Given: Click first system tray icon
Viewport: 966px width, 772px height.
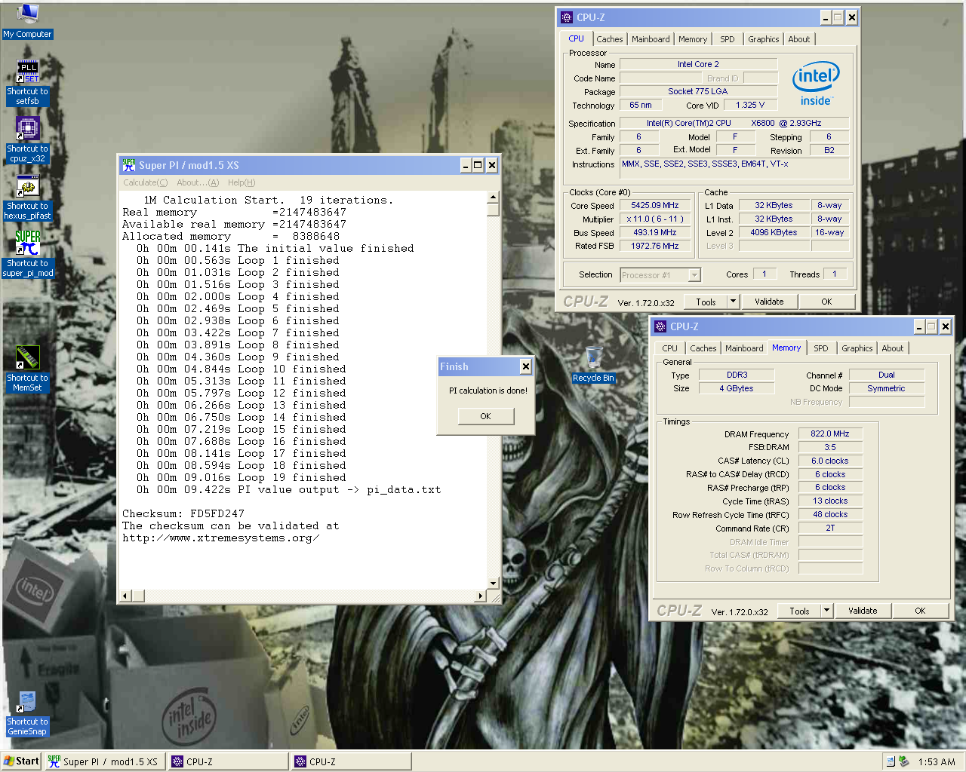Looking at the screenshot, I should (x=891, y=761).
